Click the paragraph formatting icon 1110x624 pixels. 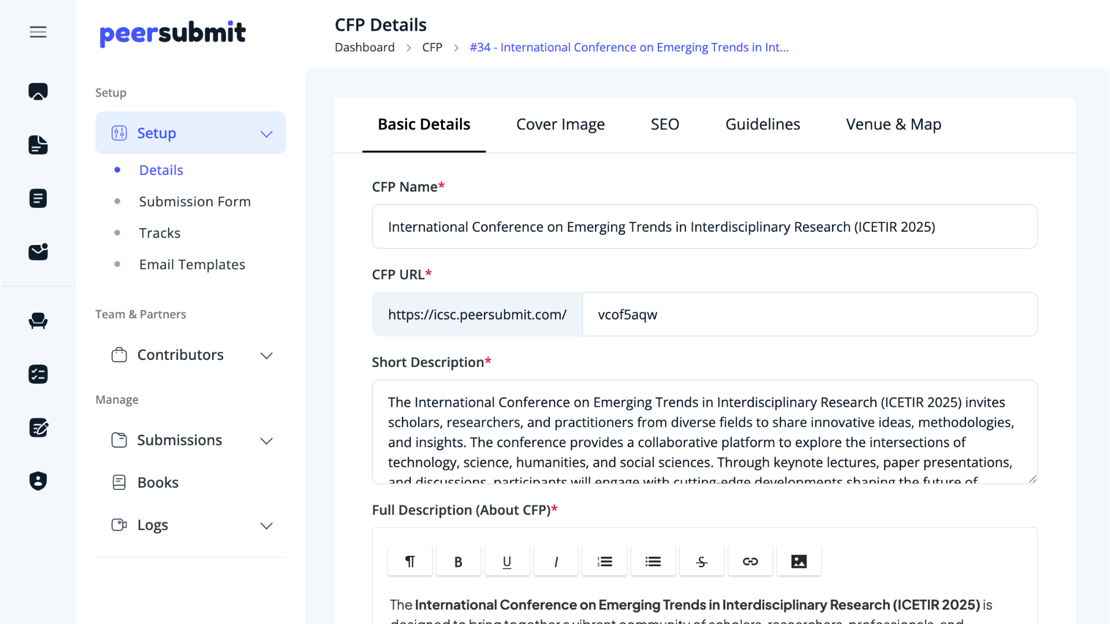[x=409, y=560]
